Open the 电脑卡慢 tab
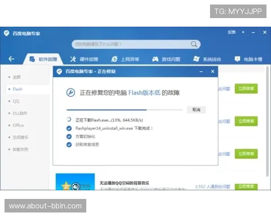 [x=248, y=59]
